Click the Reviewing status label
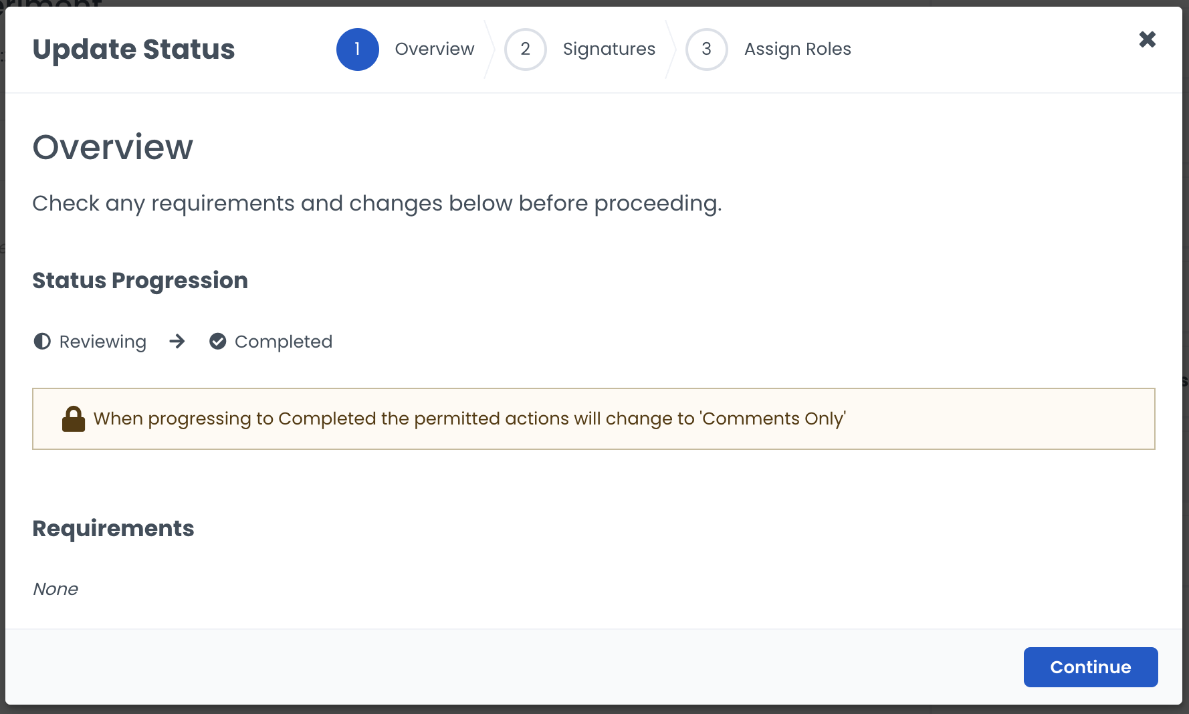Screen dimensions: 1189x714 [x=102, y=342]
